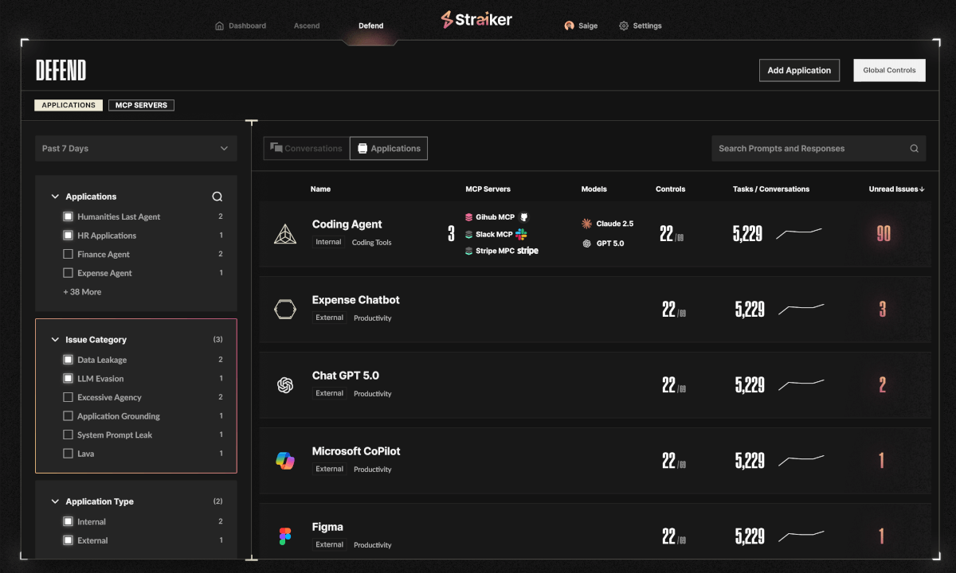Check the Finance Agent checkbox
The width and height of the screenshot is (956, 573).
point(68,254)
